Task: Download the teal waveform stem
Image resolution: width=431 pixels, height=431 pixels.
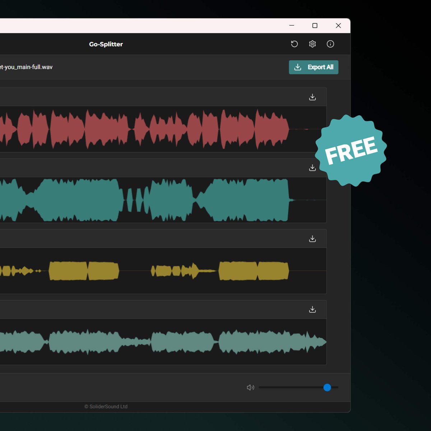Action: coord(312,168)
